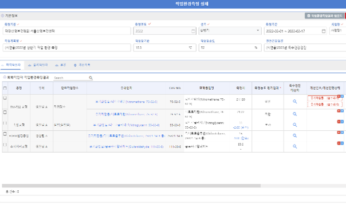
Task: Switch to the 분진 tab
Action: pos(61,65)
